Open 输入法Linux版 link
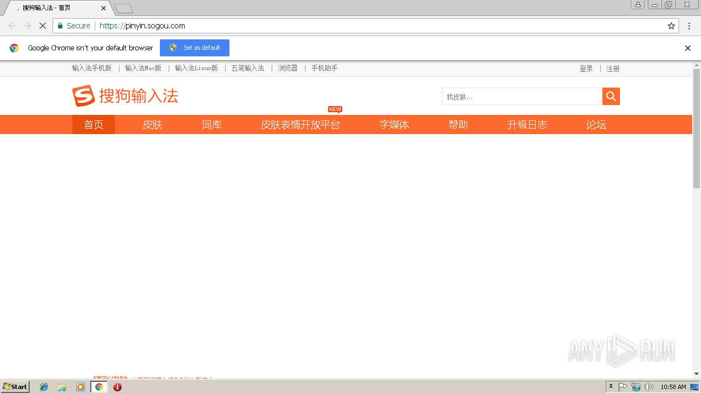The image size is (701, 394). [197, 68]
